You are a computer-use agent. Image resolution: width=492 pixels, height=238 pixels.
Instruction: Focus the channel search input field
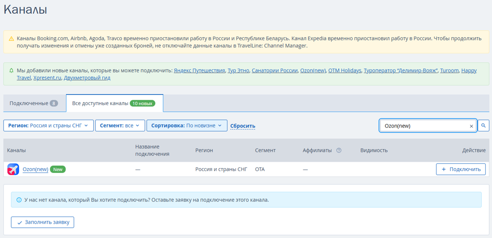pos(423,126)
